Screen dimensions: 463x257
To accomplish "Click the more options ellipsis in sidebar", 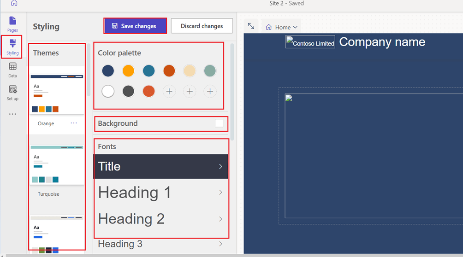I will click(12, 114).
